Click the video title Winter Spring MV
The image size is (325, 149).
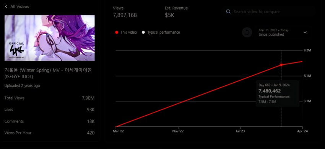(48, 73)
